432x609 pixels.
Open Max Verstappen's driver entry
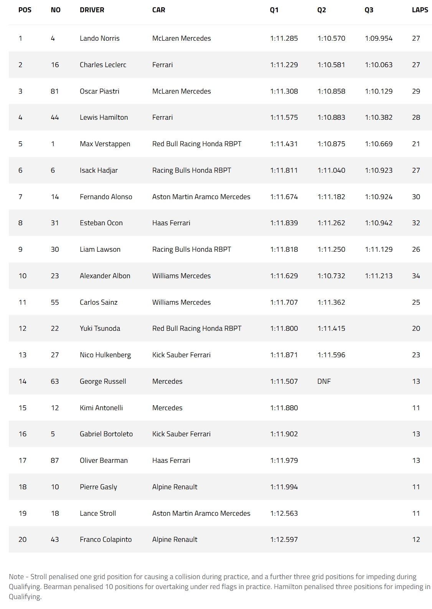coord(105,144)
